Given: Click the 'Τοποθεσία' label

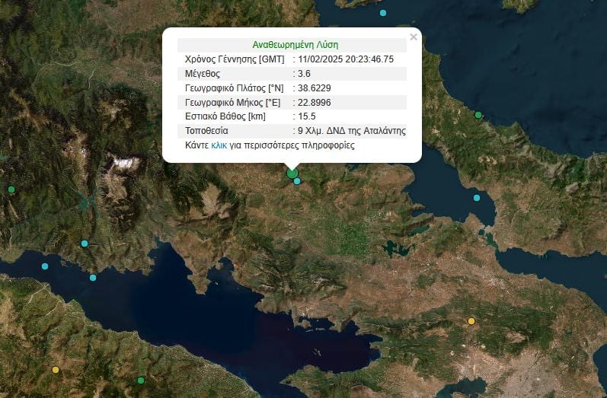Looking at the screenshot, I should (206, 131).
